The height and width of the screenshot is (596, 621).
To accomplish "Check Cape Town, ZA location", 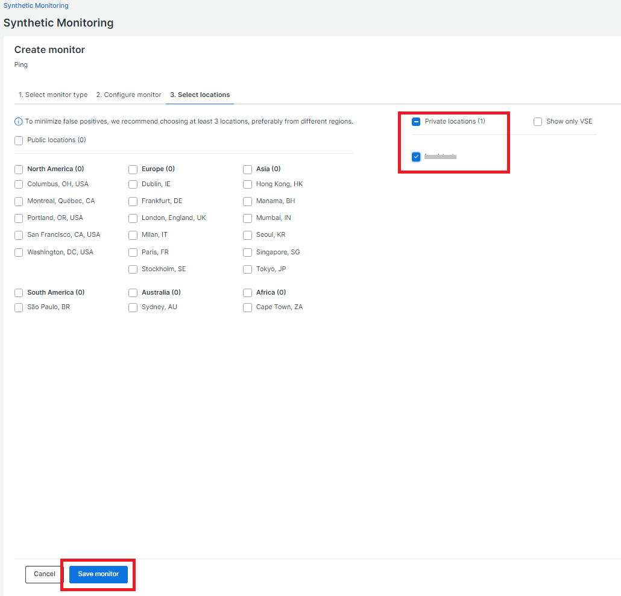I will (247, 307).
